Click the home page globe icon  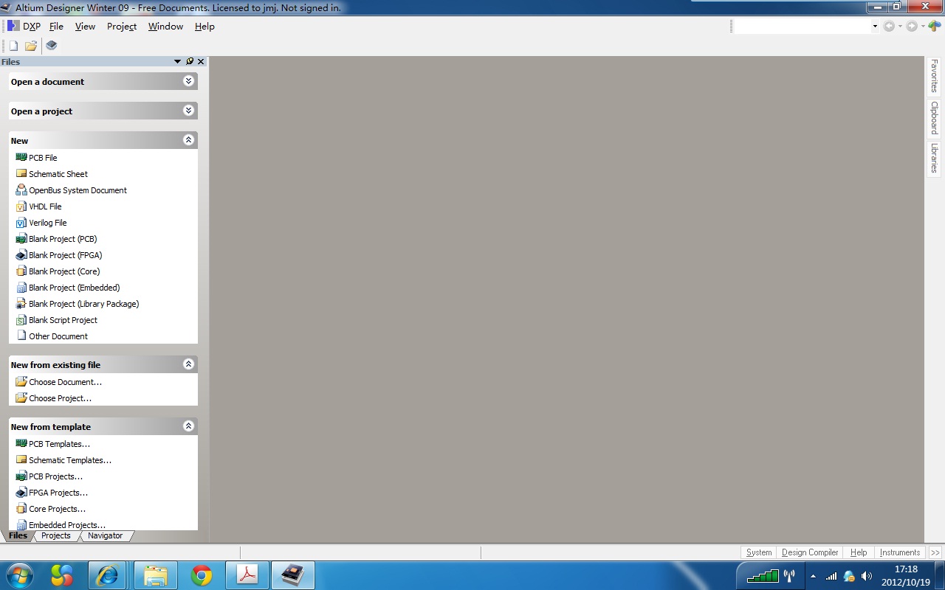point(935,26)
